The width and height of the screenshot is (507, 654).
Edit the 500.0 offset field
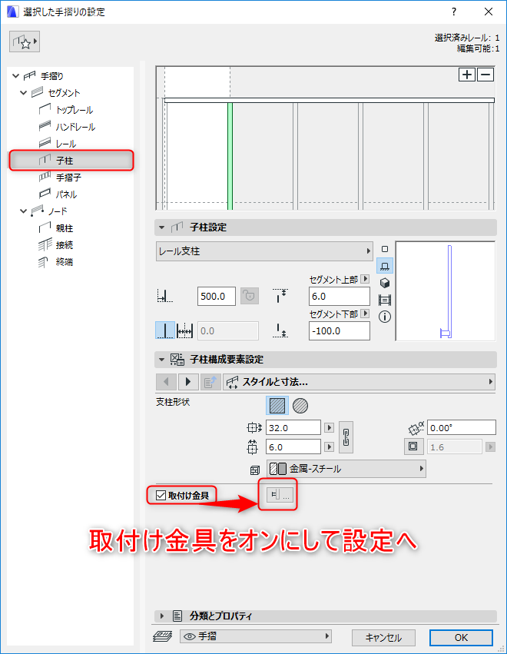click(217, 296)
